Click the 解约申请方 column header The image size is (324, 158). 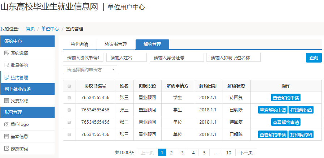coord(178,86)
